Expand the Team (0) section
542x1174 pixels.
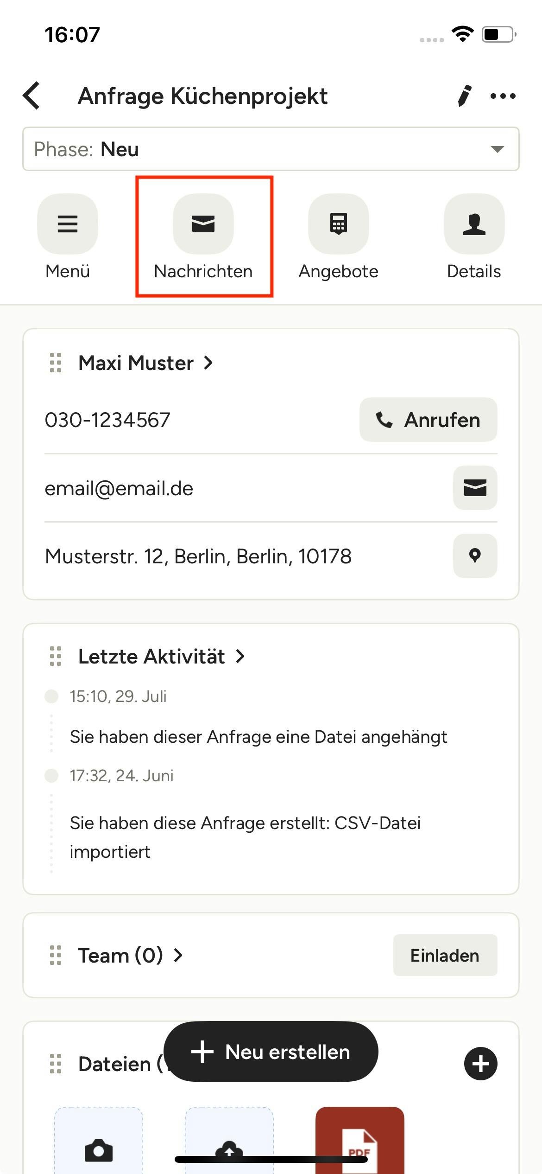[130, 955]
